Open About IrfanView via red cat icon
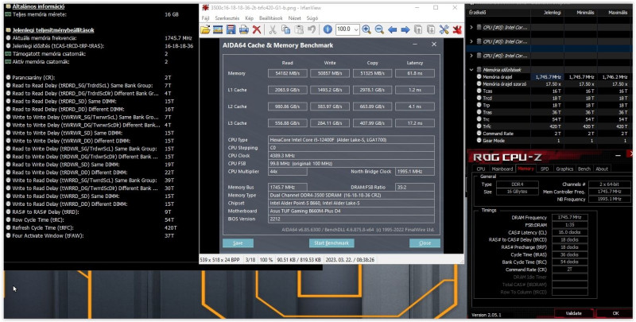The width and height of the screenshot is (636, 322). tap(457, 29)
